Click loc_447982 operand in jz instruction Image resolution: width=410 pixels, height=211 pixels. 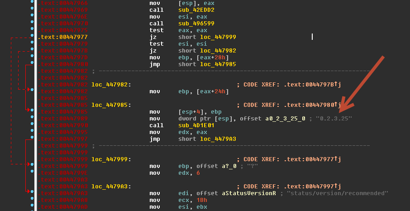tap(218, 51)
